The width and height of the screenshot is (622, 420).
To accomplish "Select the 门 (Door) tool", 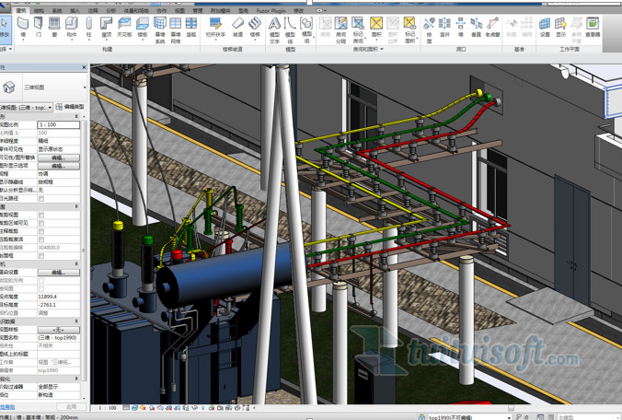I will (39, 25).
